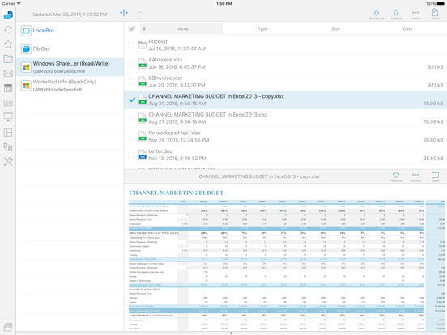Select the AAInvoice.xlsx file name
The height and width of the screenshot is (335, 447).
tap(165, 60)
